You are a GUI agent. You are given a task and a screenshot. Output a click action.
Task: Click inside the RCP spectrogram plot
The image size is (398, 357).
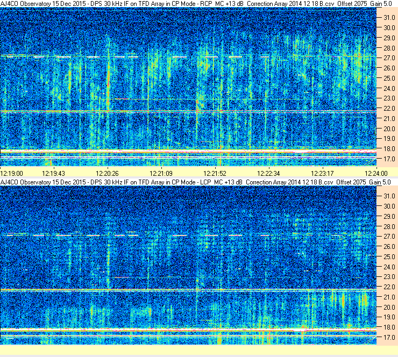188,87
